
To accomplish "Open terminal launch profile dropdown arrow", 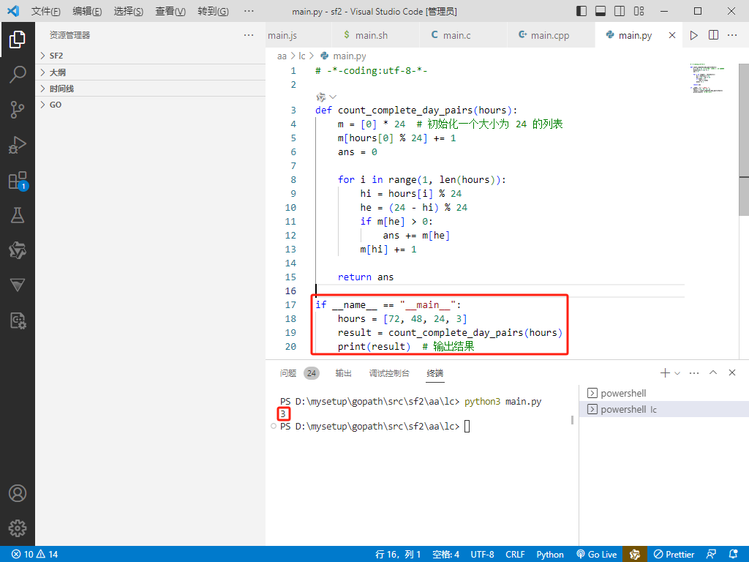I will (x=677, y=373).
